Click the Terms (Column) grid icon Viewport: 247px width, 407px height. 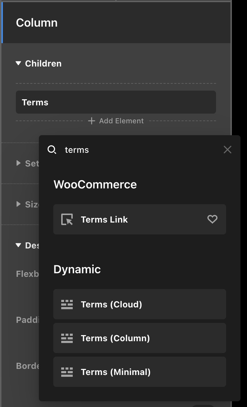click(x=67, y=338)
